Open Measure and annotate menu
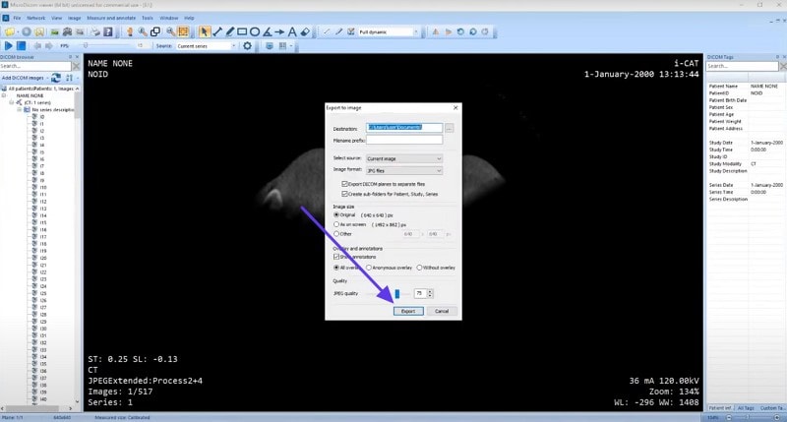The image size is (787, 422). click(x=111, y=18)
